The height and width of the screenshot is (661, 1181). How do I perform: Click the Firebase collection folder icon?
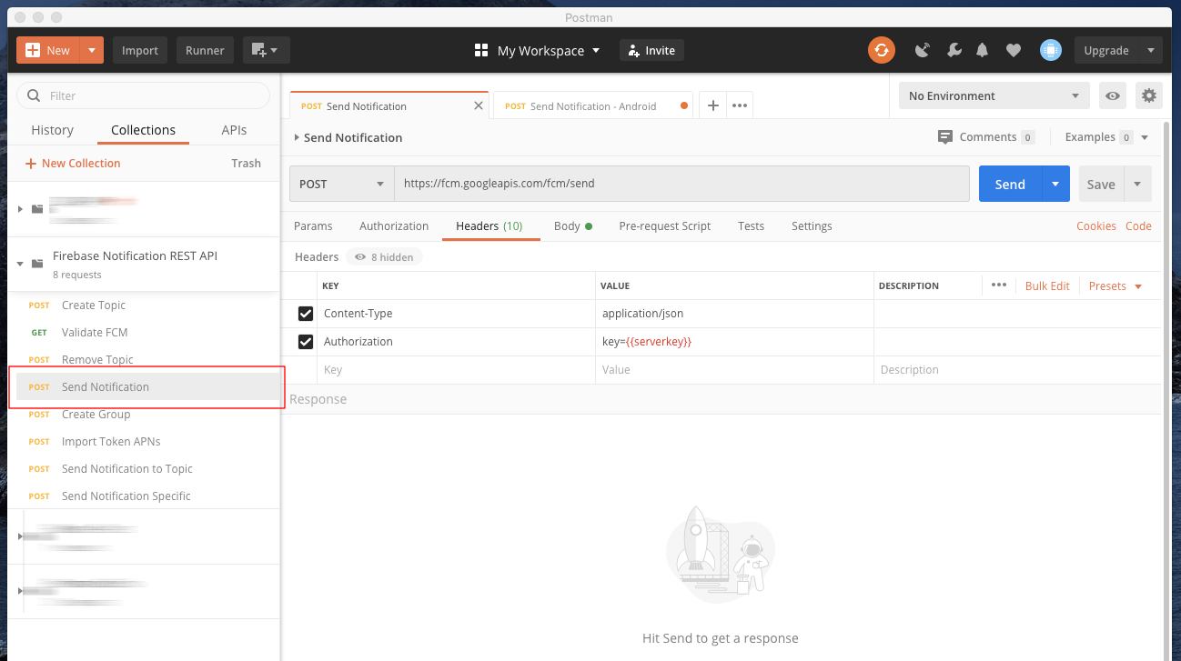coord(37,264)
